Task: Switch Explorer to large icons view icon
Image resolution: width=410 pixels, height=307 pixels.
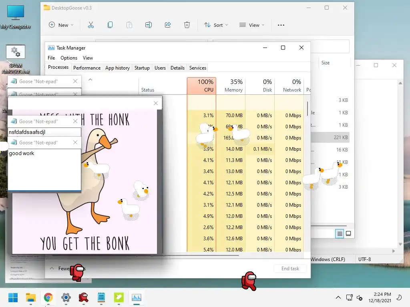Action: coord(348,233)
